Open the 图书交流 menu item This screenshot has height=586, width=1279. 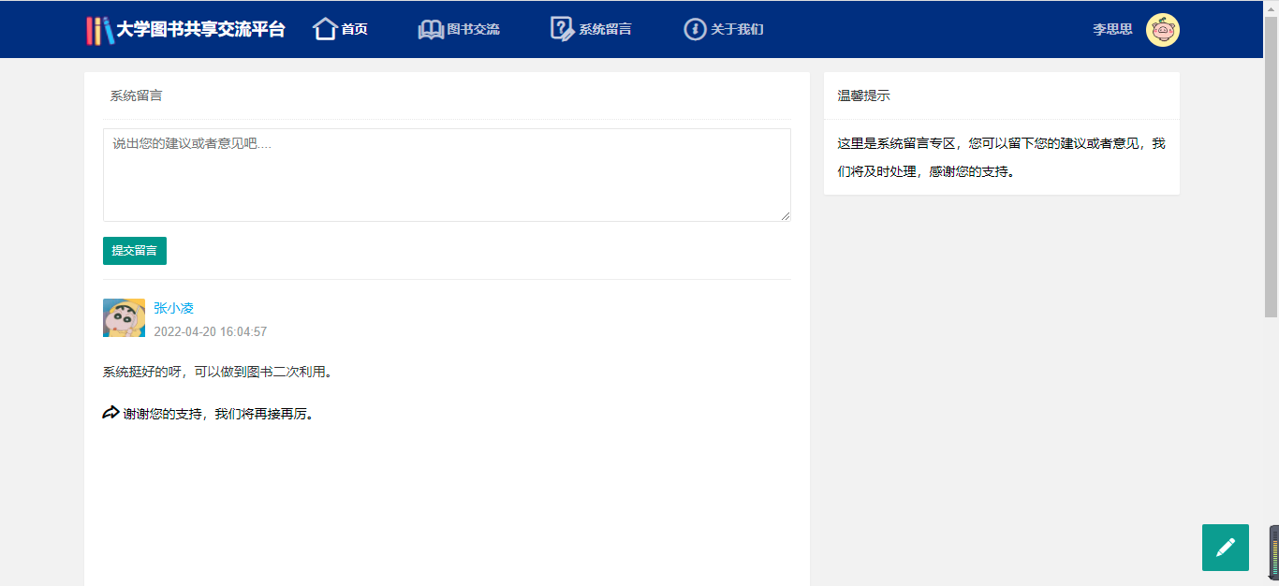coord(473,29)
